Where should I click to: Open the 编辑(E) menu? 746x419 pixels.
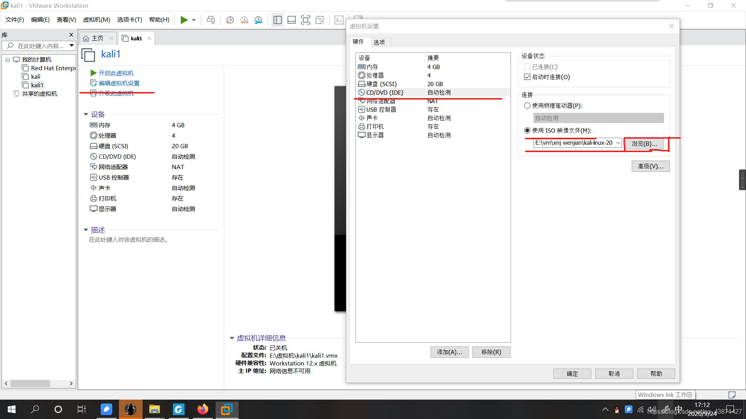[x=40, y=20]
